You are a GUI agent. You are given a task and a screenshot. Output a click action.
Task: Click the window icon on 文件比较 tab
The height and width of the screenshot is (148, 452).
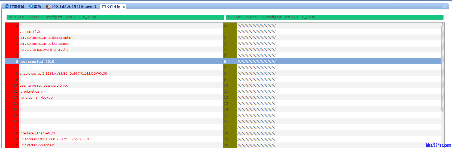coord(104,7)
